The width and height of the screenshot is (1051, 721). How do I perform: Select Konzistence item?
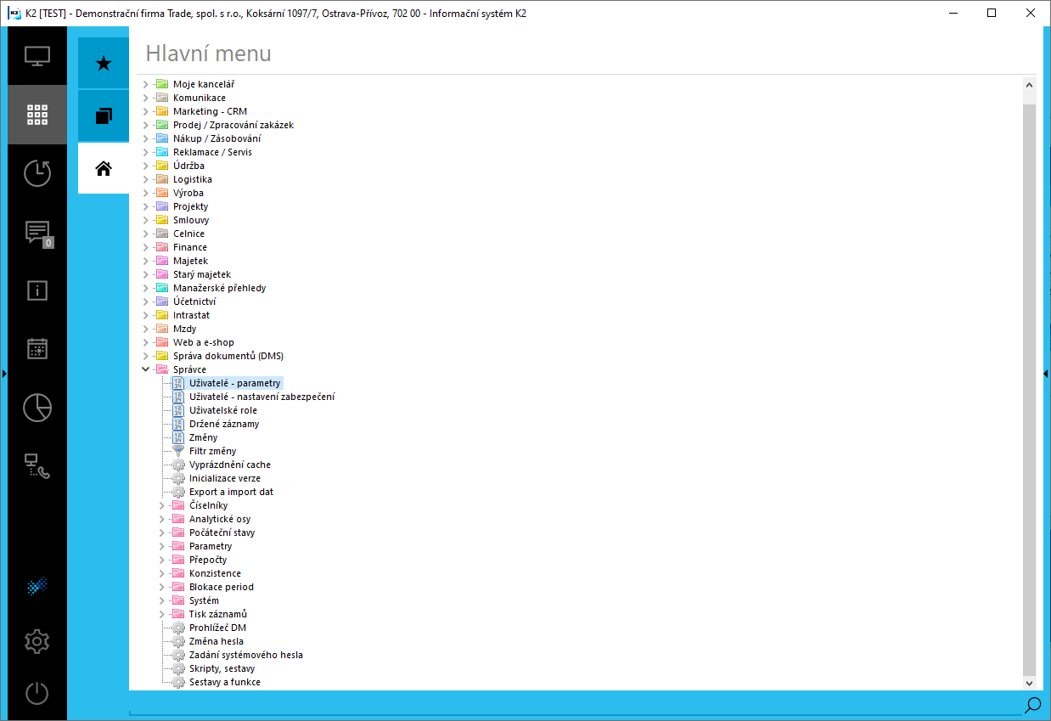[x=215, y=573]
